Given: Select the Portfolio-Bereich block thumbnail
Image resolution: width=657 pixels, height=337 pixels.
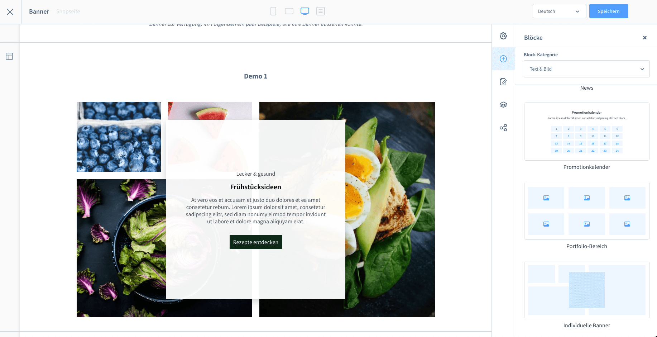Looking at the screenshot, I should (x=586, y=211).
